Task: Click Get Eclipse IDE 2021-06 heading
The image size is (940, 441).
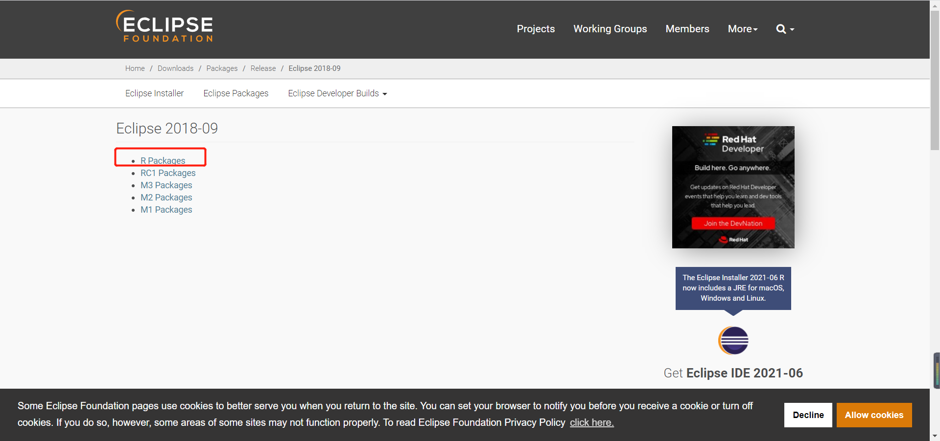Action: pos(733,373)
